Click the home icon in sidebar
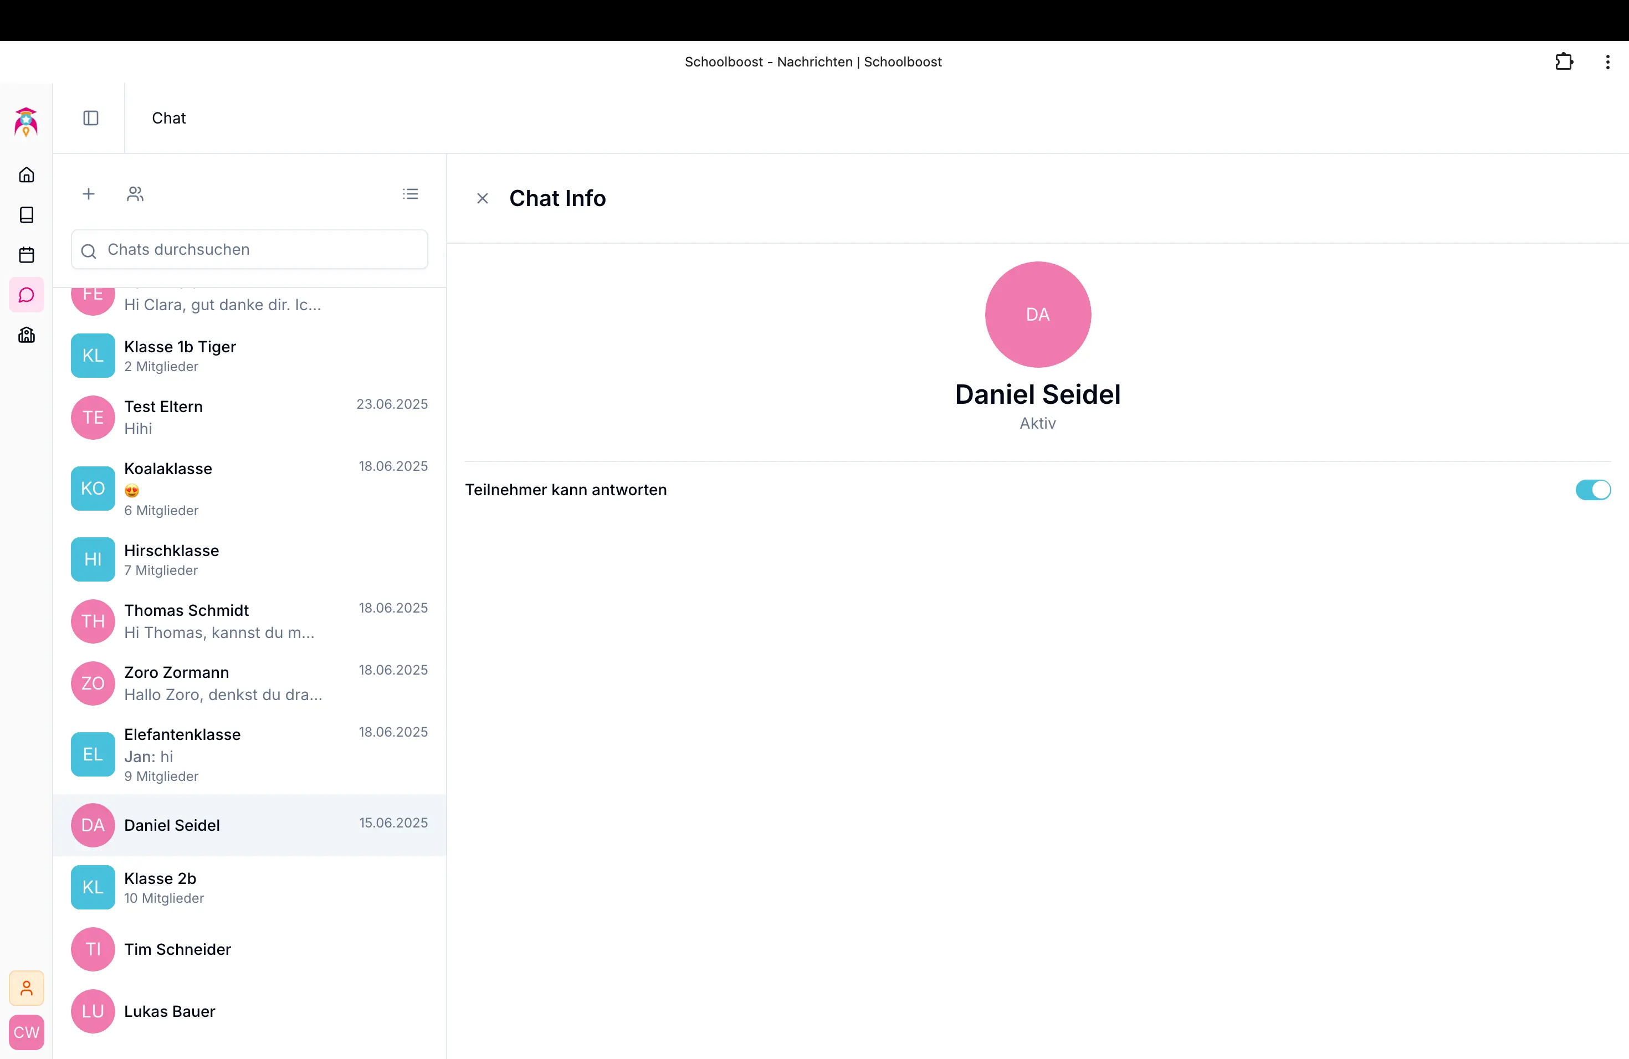 [27, 175]
